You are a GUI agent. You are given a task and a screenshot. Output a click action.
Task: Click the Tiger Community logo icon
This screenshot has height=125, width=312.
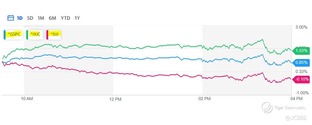point(267,108)
